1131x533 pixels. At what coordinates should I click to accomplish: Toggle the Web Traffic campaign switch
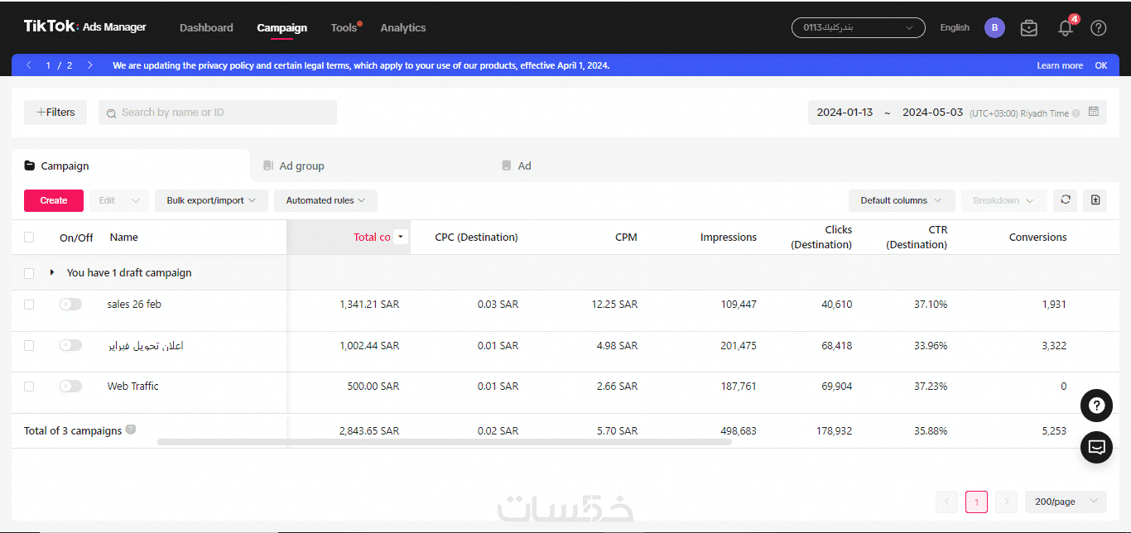point(70,387)
